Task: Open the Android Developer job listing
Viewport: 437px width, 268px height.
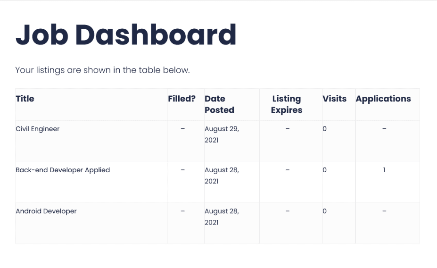Action: (46, 211)
